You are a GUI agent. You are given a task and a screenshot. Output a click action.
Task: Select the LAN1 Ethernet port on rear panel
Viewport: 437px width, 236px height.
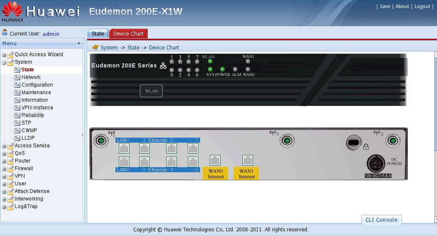point(124,148)
